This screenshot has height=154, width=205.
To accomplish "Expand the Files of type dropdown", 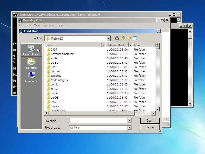I will point(129,128).
